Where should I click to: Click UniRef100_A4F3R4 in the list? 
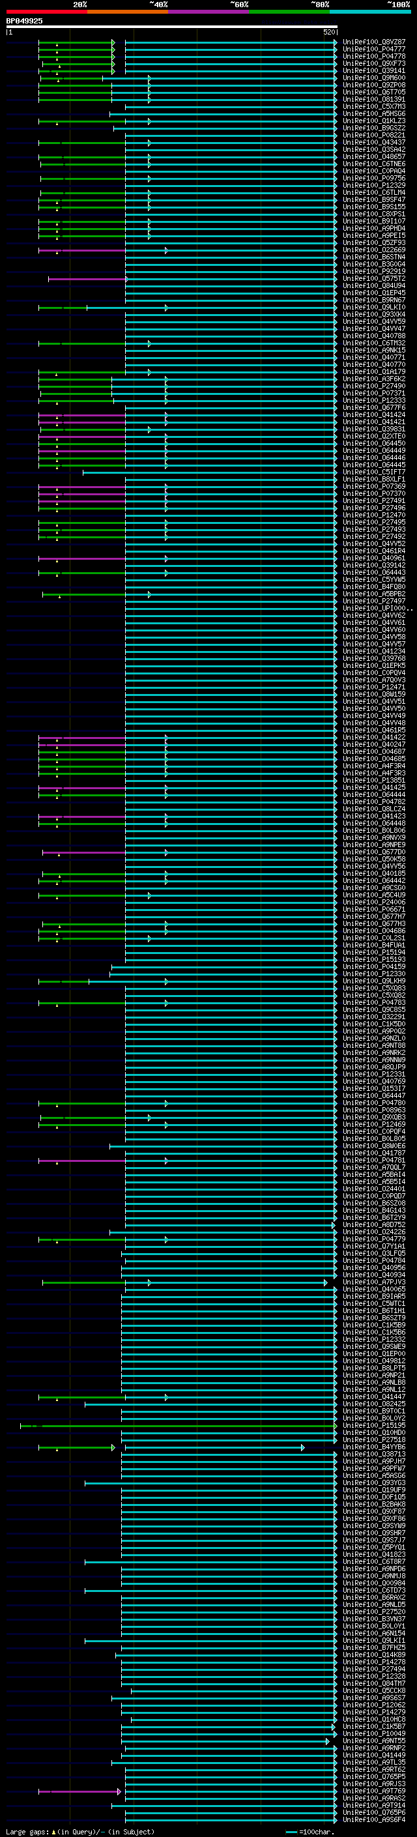(x=374, y=766)
